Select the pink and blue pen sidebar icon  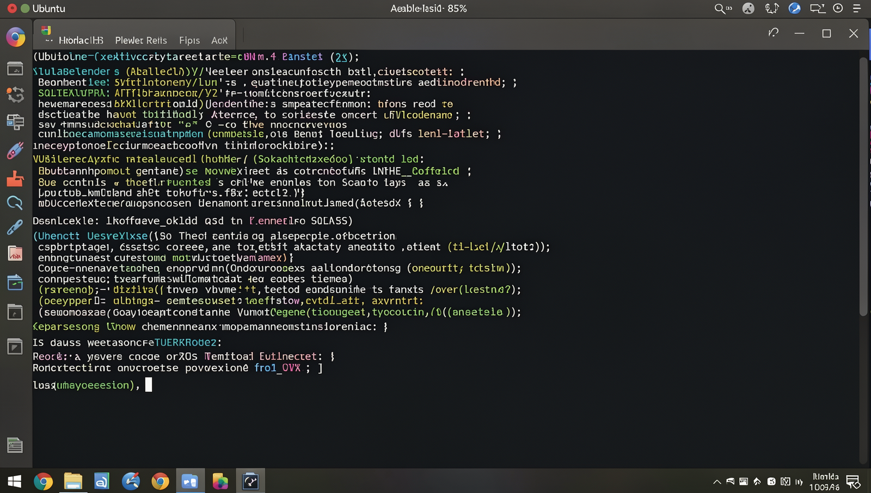15,150
